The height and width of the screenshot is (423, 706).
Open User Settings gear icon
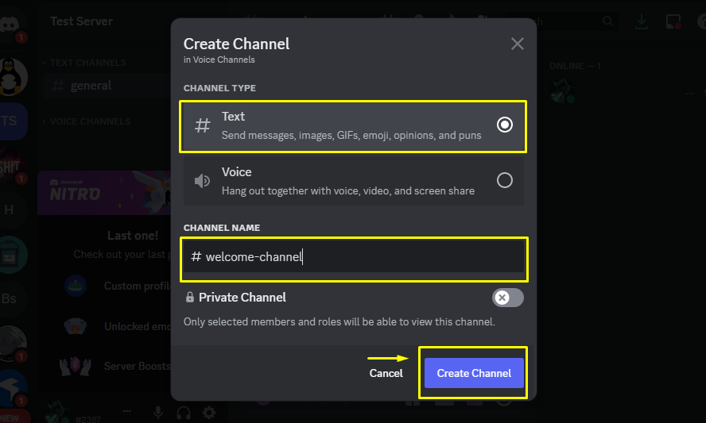tap(208, 412)
